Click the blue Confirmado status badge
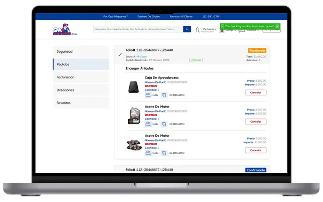 tap(256, 170)
